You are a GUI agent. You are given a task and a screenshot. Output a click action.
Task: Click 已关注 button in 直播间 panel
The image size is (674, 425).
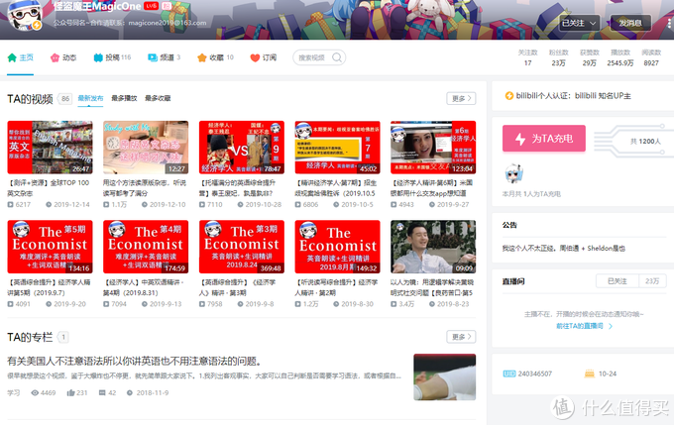tap(618, 281)
